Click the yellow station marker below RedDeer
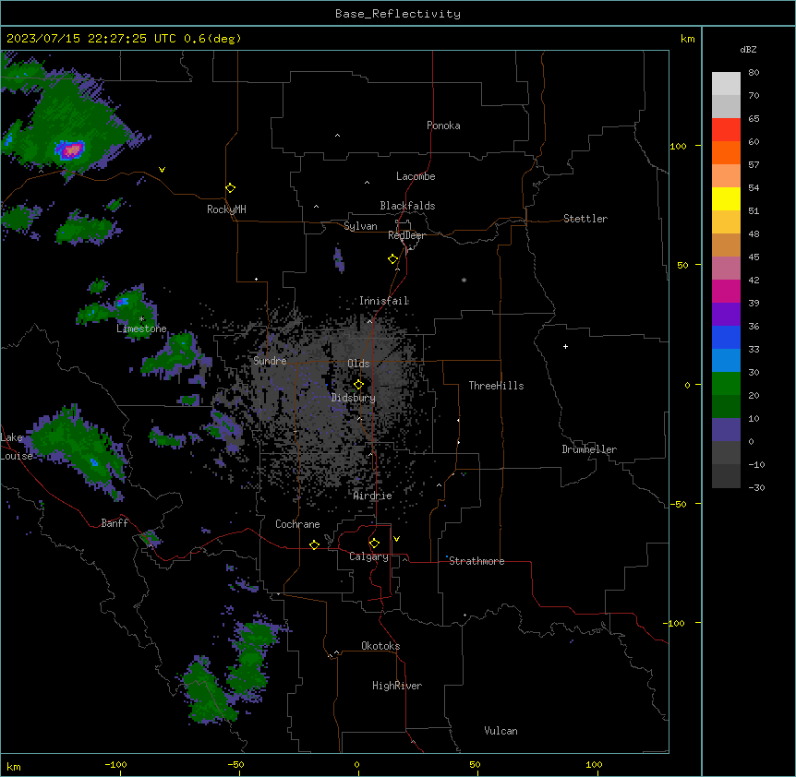 393,259
